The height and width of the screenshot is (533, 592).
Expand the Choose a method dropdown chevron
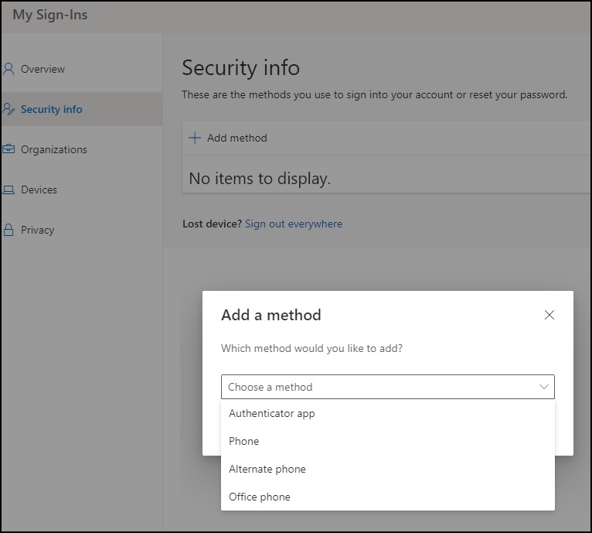(x=544, y=387)
